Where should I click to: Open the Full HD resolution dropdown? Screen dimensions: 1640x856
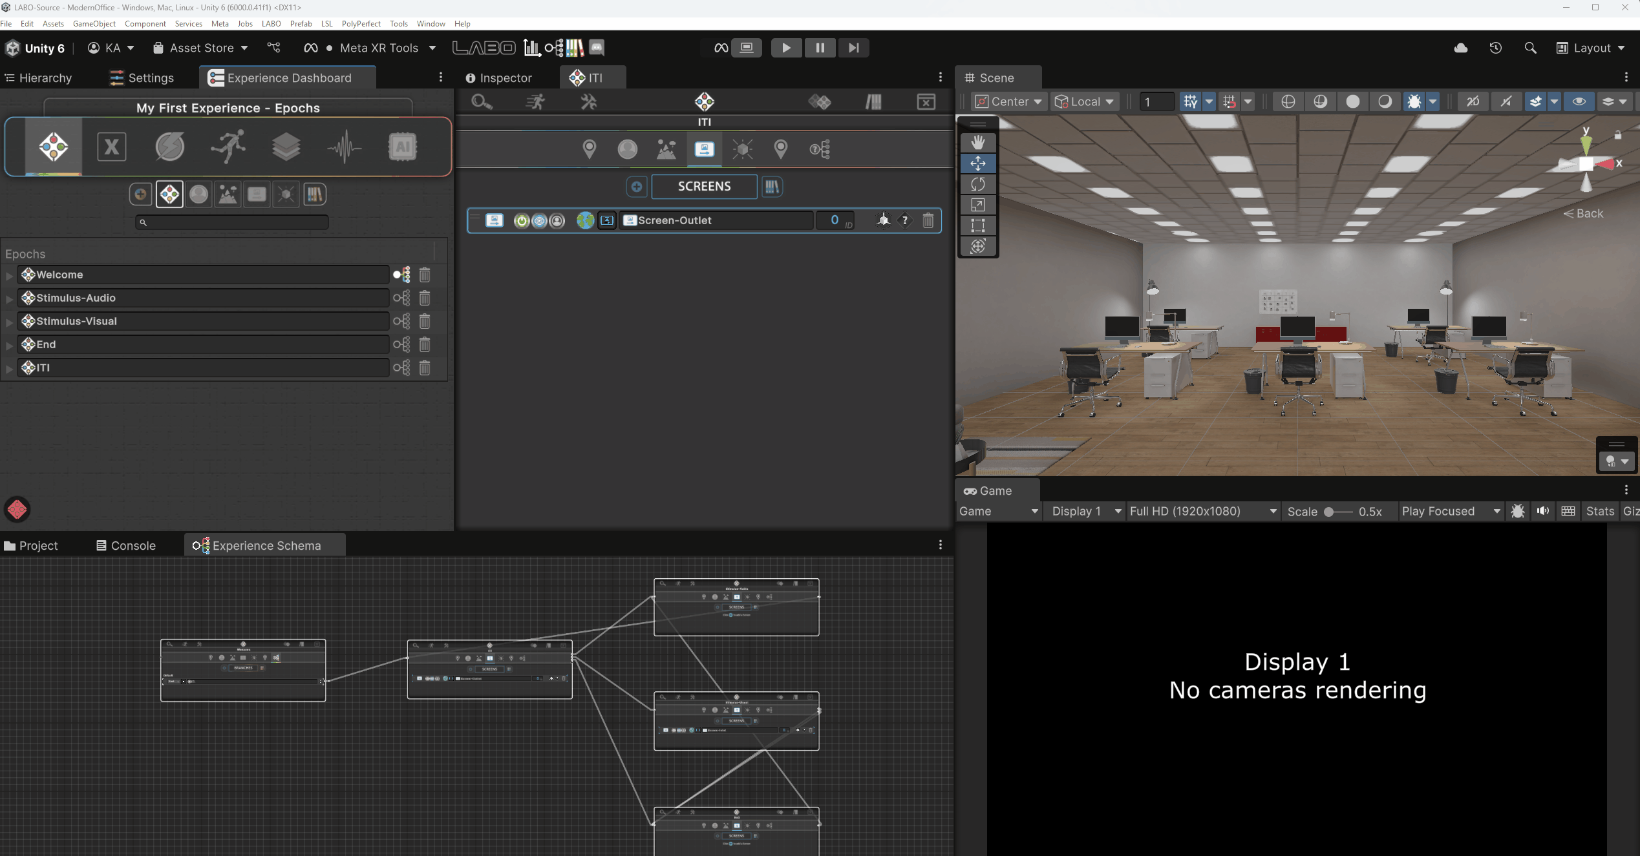[1203, 511]
